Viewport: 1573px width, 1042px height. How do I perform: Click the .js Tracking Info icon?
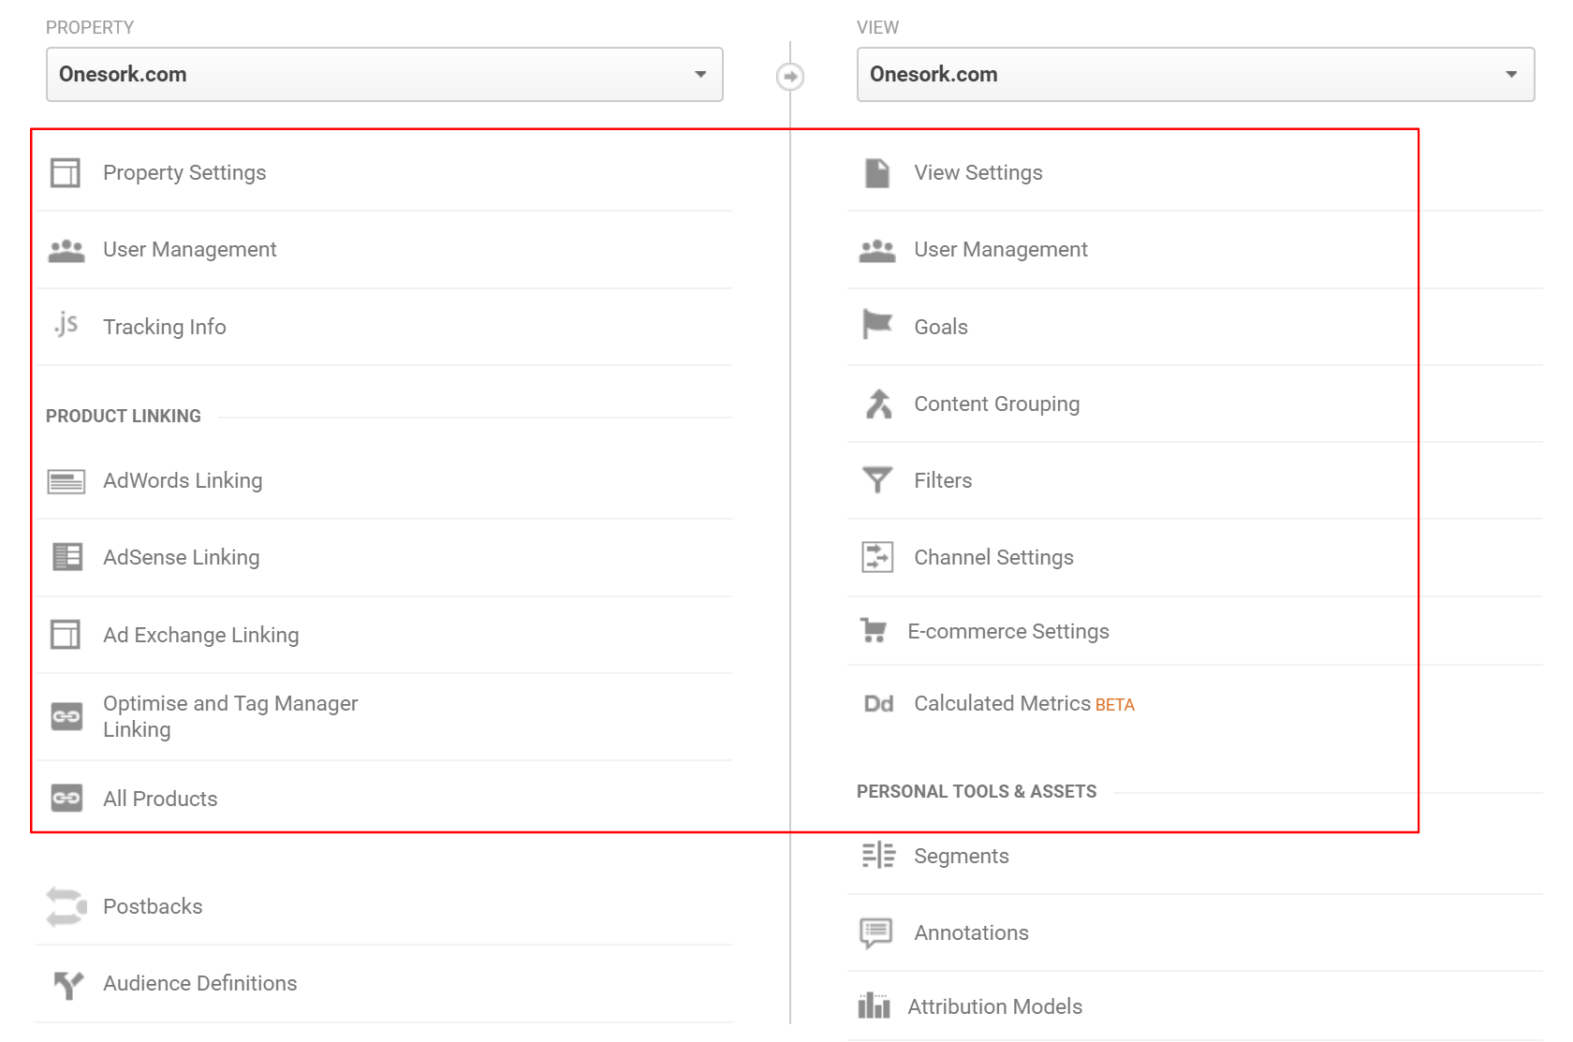pos(66,324)
